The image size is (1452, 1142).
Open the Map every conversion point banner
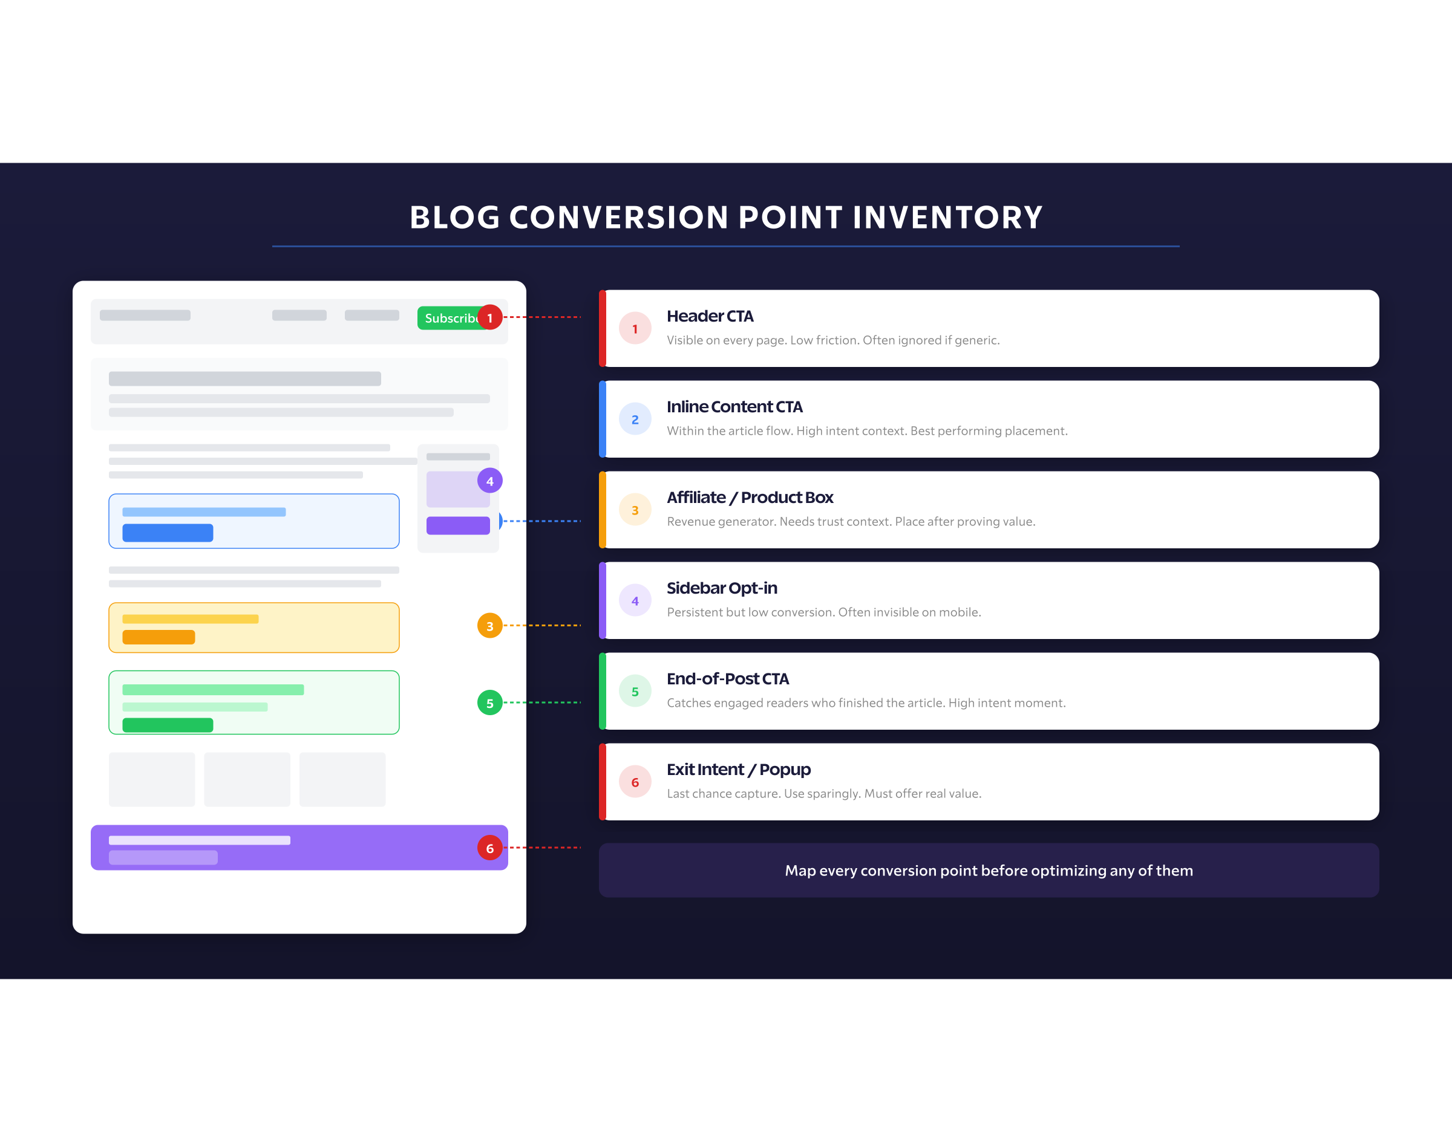[987, 871]
